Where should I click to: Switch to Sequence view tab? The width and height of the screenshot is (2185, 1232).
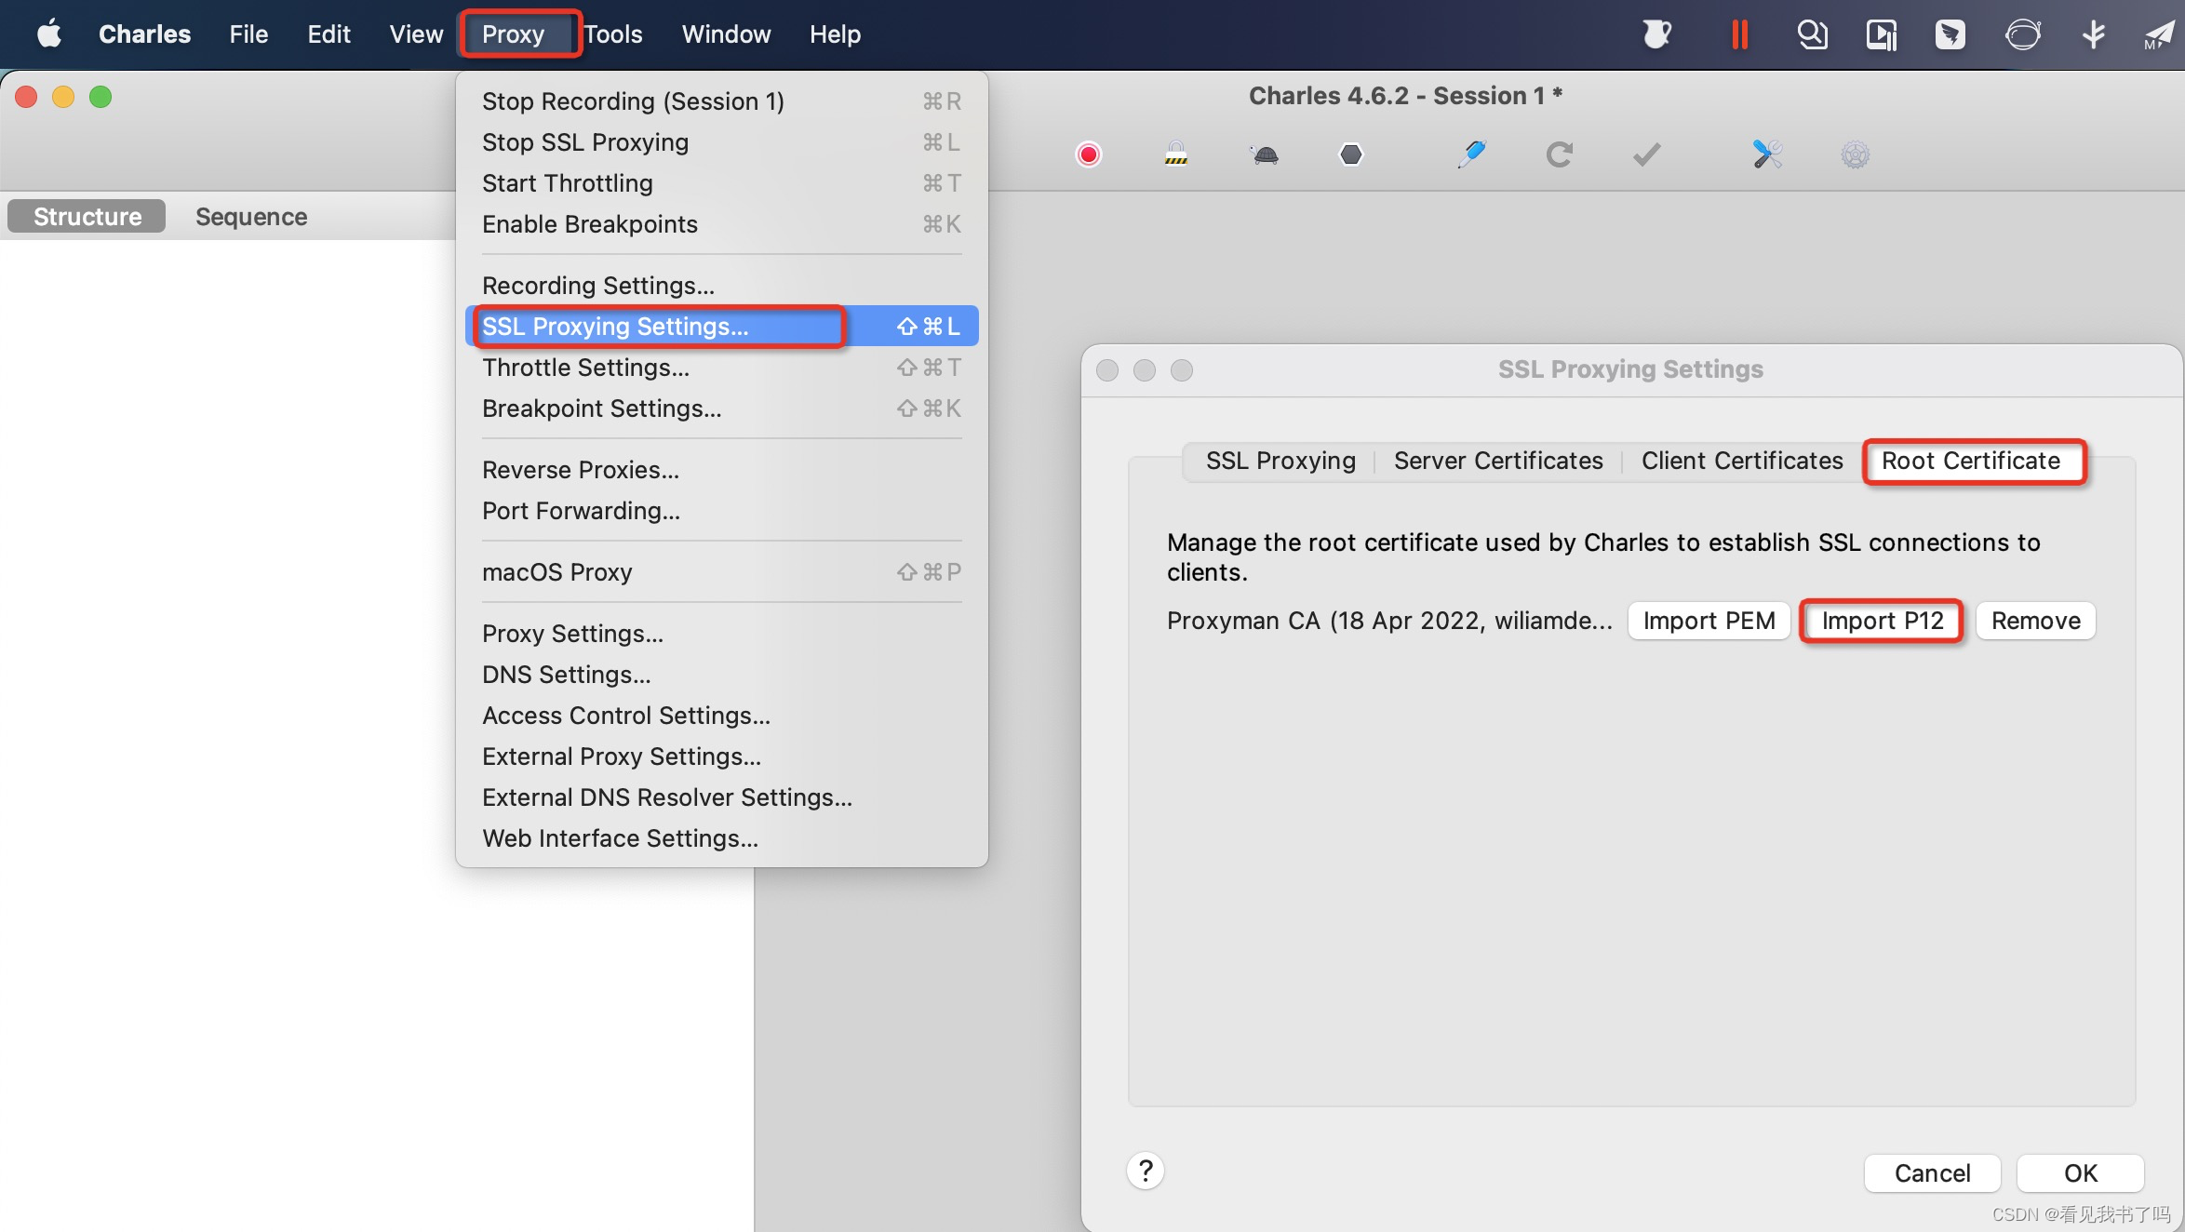251,217
